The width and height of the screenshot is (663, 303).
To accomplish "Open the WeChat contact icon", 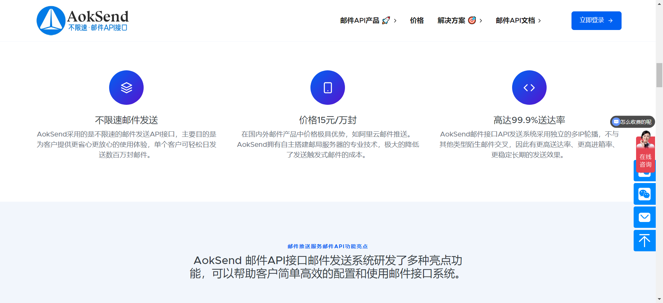I will [644, 194].
